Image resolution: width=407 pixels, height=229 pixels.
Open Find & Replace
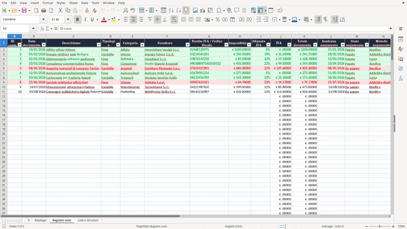pos(125,11)
